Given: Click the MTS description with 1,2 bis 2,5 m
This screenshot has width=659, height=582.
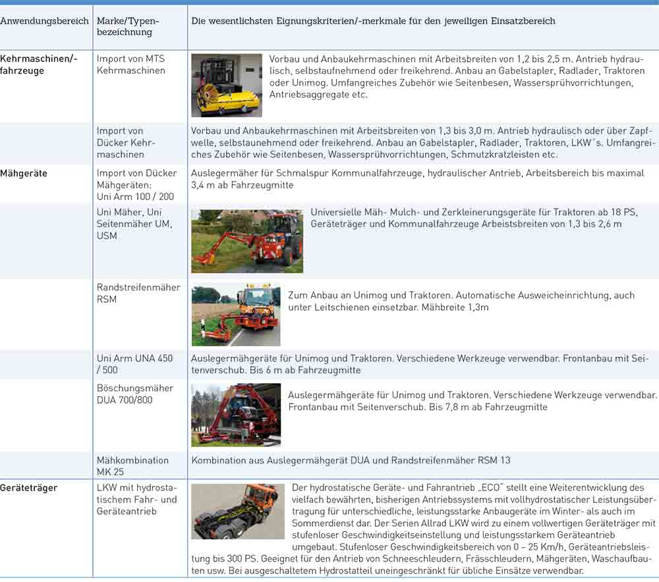Looking at the screenshot, I should 457,77.
